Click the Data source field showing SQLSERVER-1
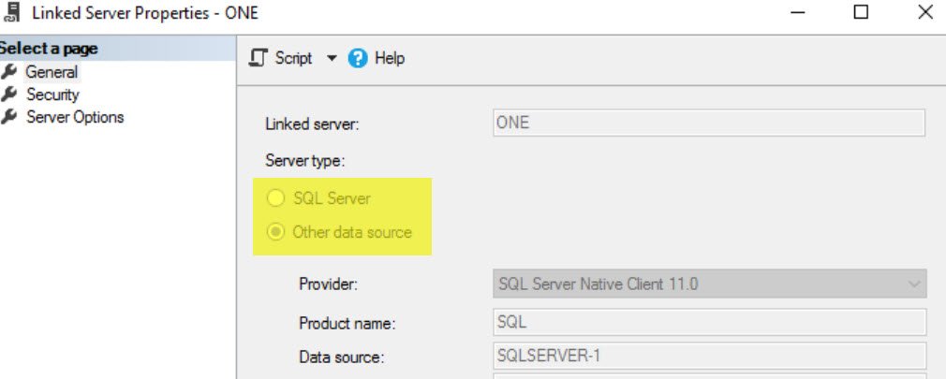This screenshot has width=946, height=379. 710,357
